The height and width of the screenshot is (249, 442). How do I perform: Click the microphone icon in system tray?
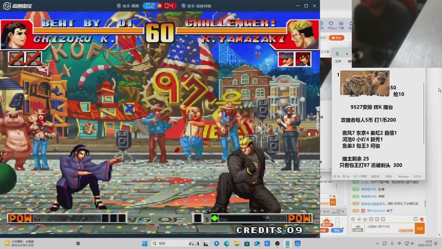tap(392, 243)
